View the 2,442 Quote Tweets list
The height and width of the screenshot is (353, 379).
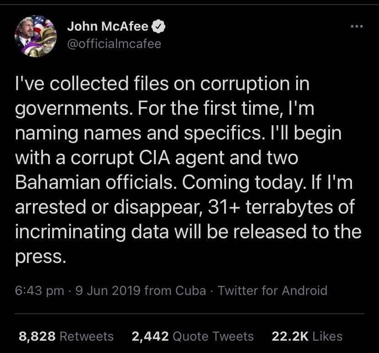click(x=192, y=337)
